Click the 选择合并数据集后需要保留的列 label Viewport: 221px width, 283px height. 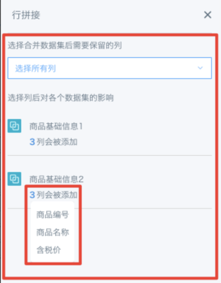pos(65,46)
